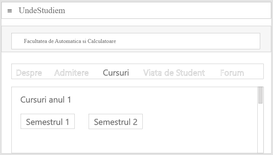The height and width of the screenshot is (155, 273).
Task: Click the empty space right of Semestrul 2
Action: (199, 121)
